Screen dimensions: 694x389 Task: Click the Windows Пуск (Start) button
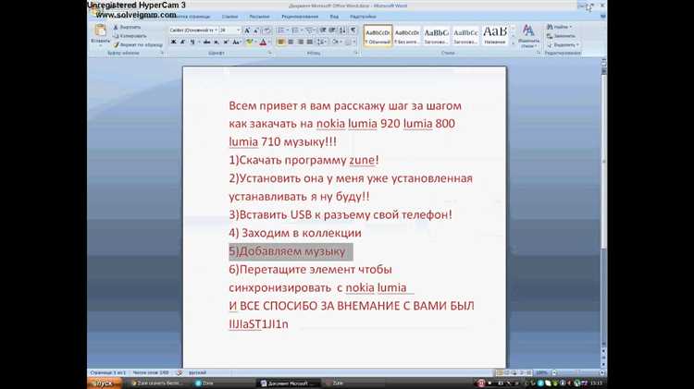point(103,382)
